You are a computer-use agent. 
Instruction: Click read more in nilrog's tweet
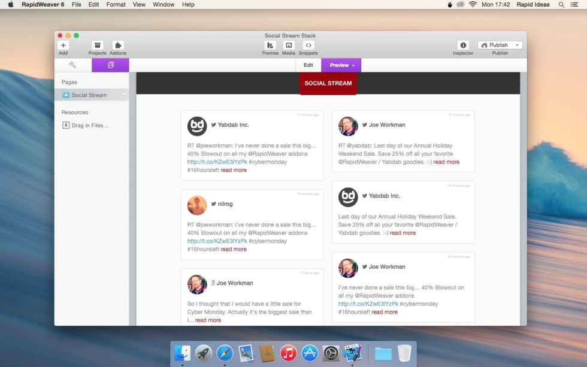(234, 249)
